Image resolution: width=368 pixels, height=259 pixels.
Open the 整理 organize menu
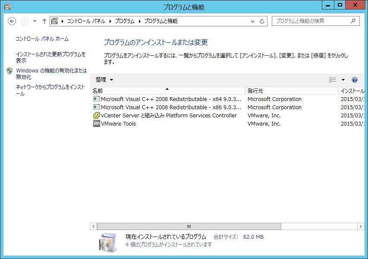coord(104,79)
